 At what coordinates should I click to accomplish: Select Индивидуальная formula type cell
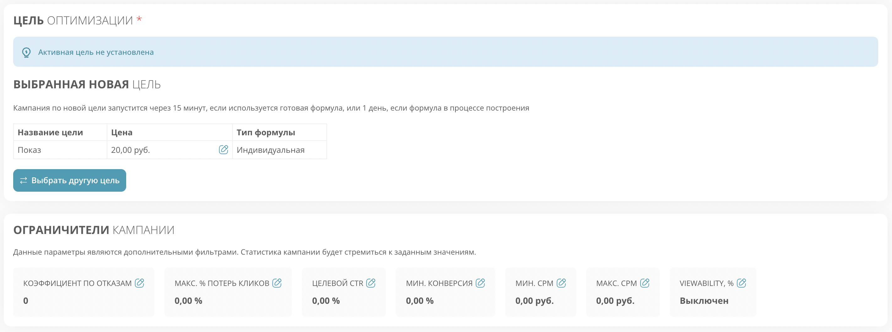pyautogui.click(x=279, y=150)
